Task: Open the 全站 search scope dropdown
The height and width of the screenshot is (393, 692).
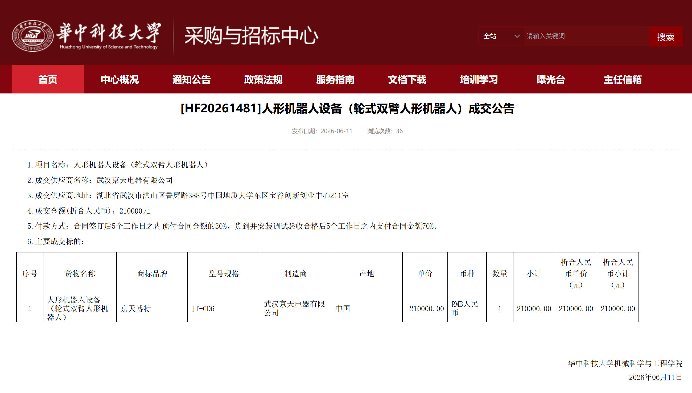Action: tap(501, 36)
